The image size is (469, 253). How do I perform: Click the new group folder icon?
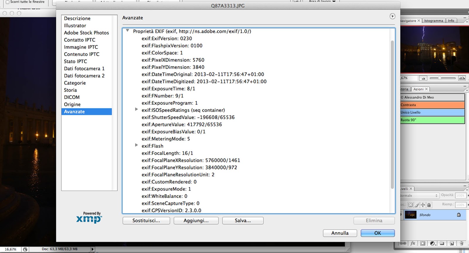(x=442, y=243)
